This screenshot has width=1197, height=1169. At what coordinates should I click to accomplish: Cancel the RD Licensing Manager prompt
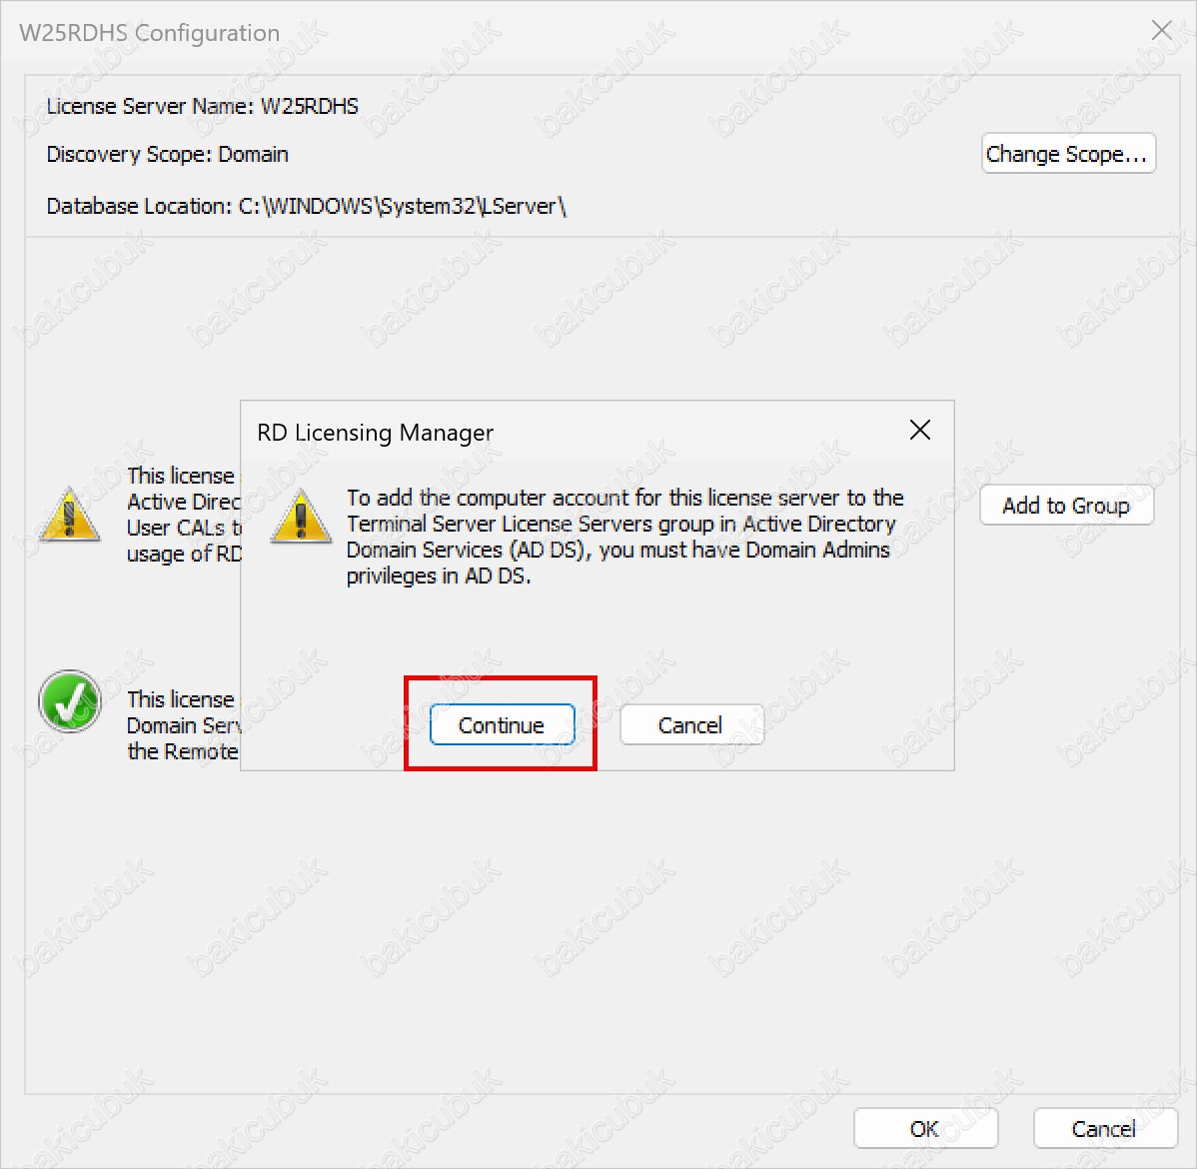[x=691, y=725]
